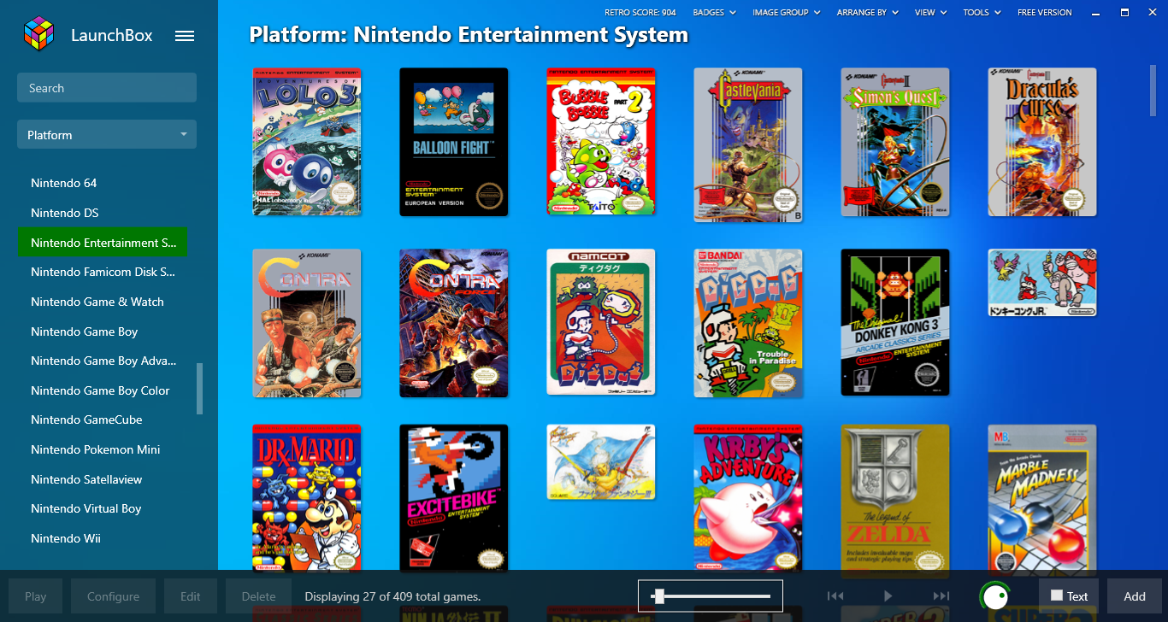
Task: Select Final Fantasy III Japanese cover
Action: coord(601,462)
